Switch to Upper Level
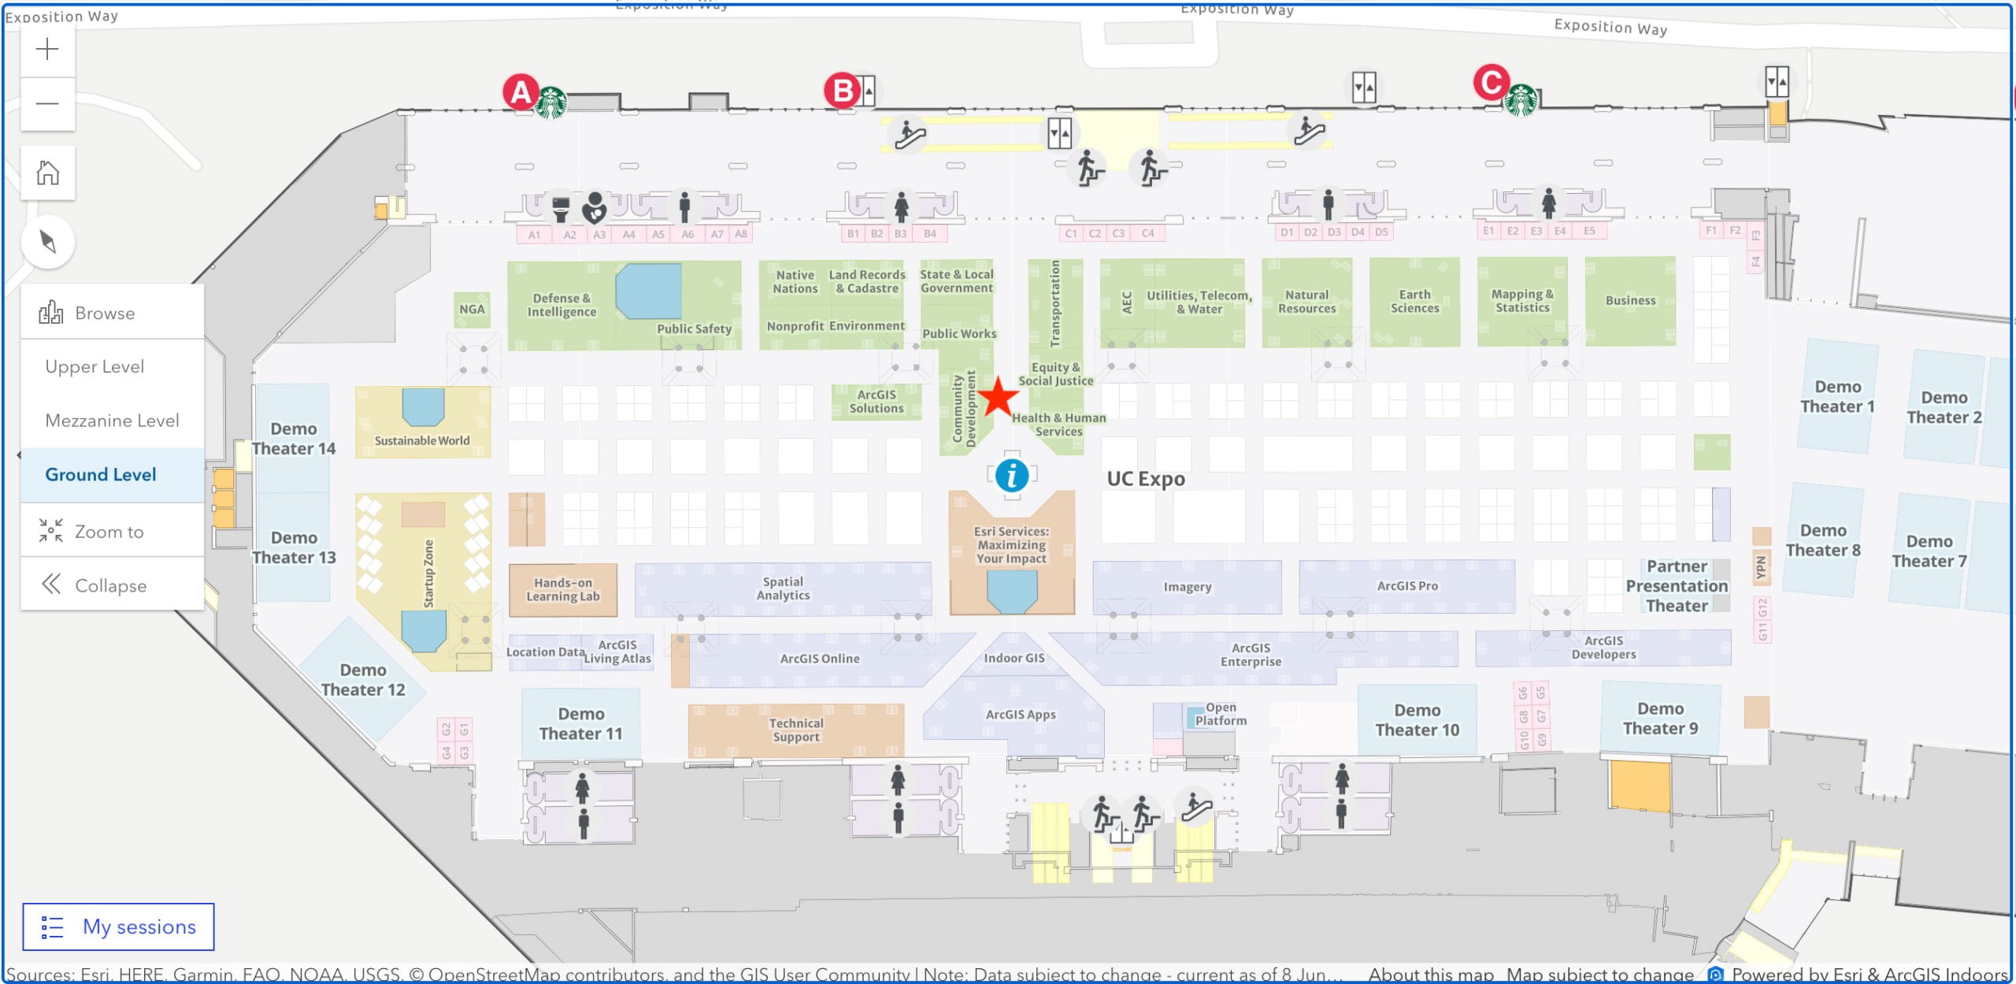Image resolution: width=2016 pixels, height=984 pixels. (94, 366)
